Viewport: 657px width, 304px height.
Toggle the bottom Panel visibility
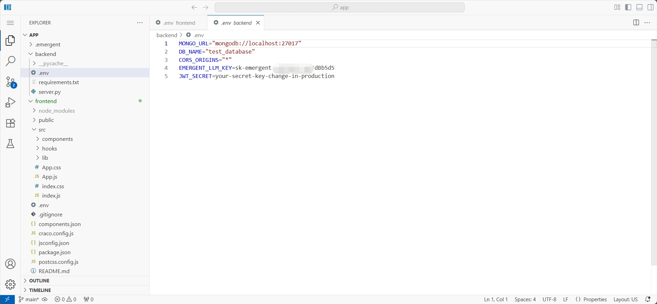[639, 8]
